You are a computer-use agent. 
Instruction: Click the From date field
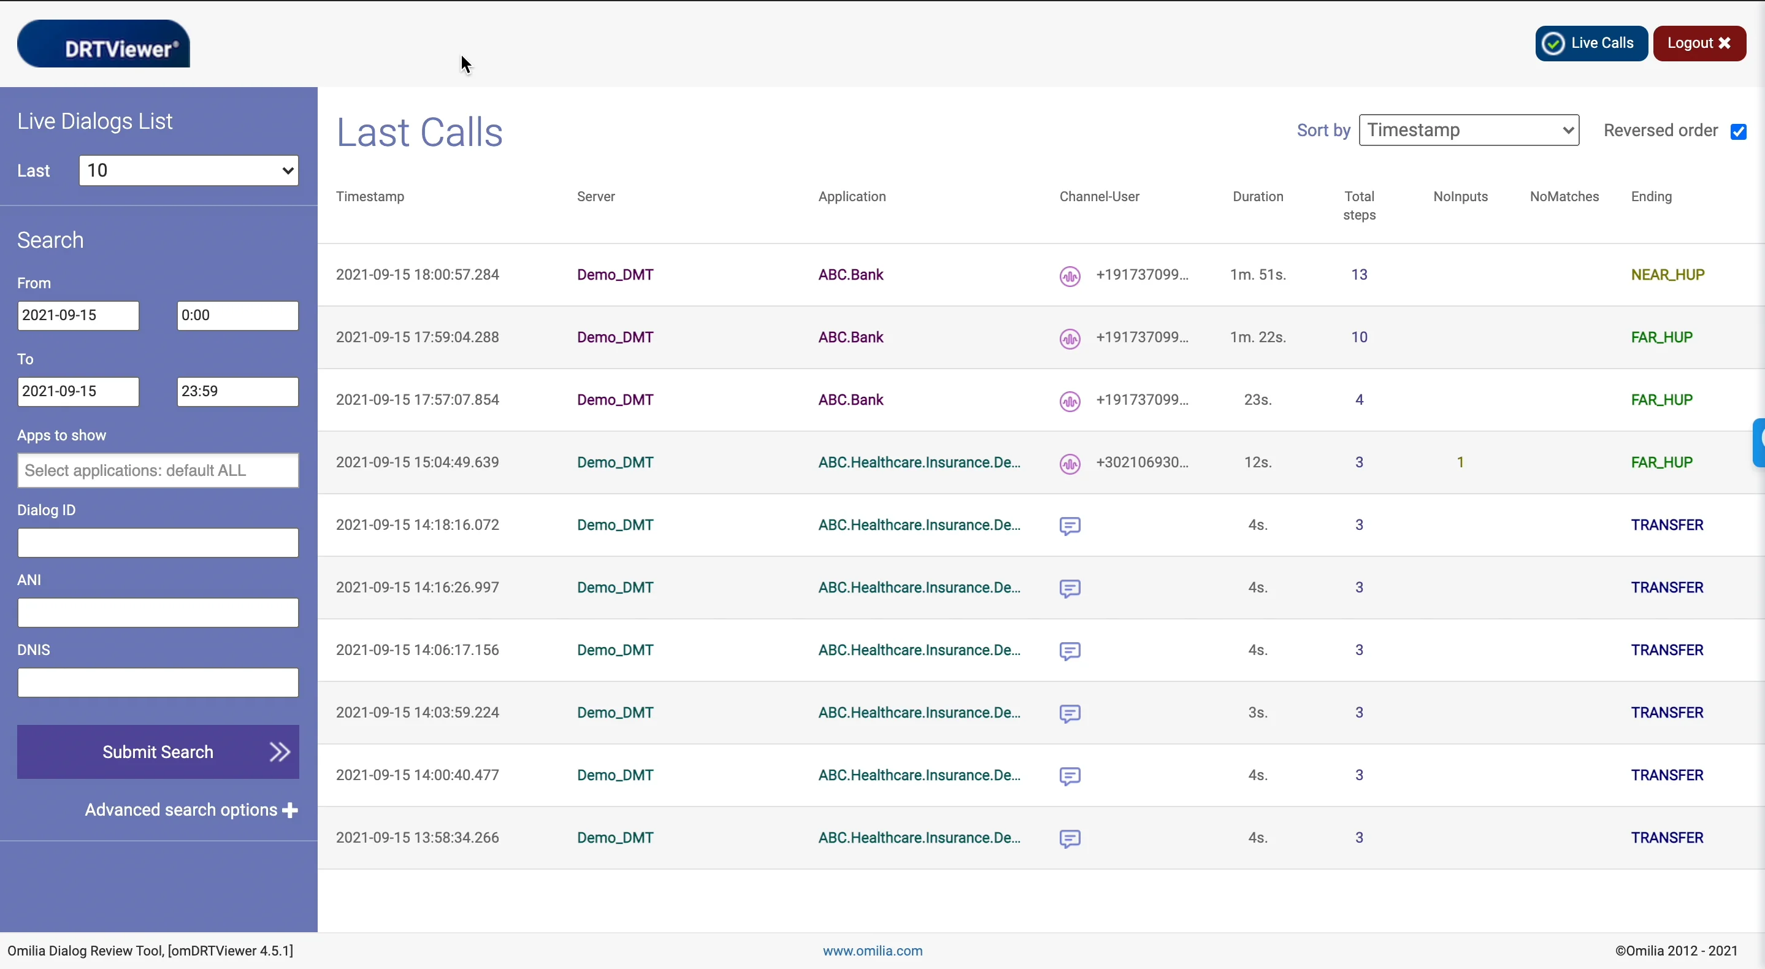(78, 315)
